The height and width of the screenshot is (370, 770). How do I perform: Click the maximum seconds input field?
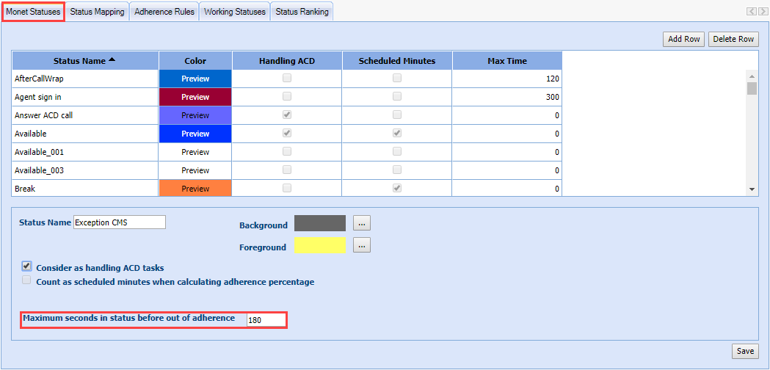265,320
